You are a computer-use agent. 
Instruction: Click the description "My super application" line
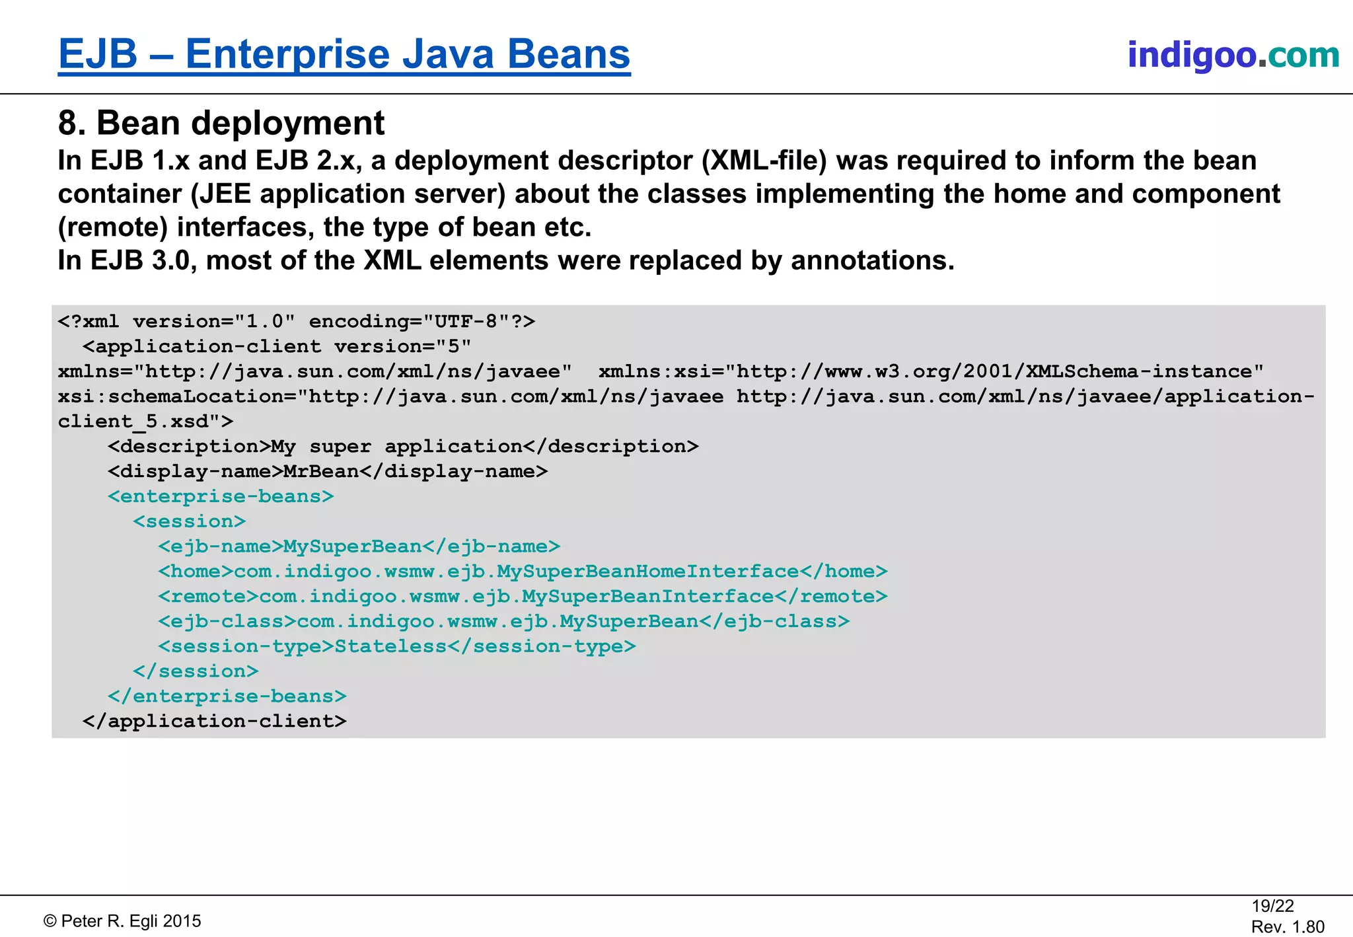pos(403,447)
